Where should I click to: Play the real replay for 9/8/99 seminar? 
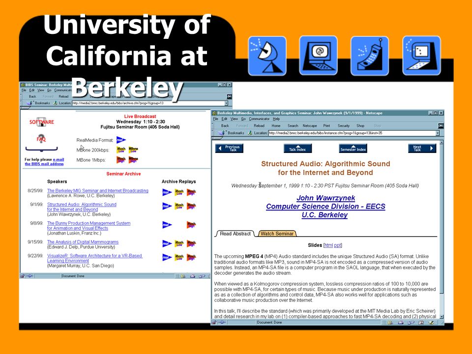pyautogui.click(x=167, y=225)
